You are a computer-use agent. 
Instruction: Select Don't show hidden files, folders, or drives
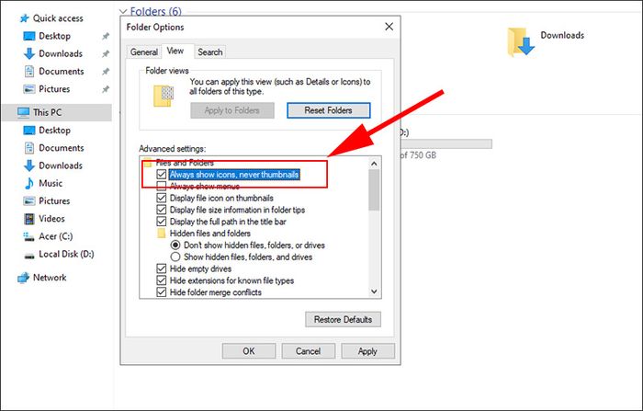click(175, 245)
